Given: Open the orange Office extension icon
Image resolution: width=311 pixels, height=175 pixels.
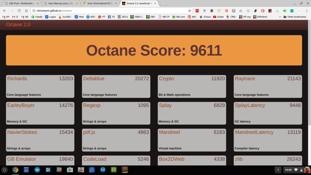Looking at the screenshot, I should click(x=226, y=11).
